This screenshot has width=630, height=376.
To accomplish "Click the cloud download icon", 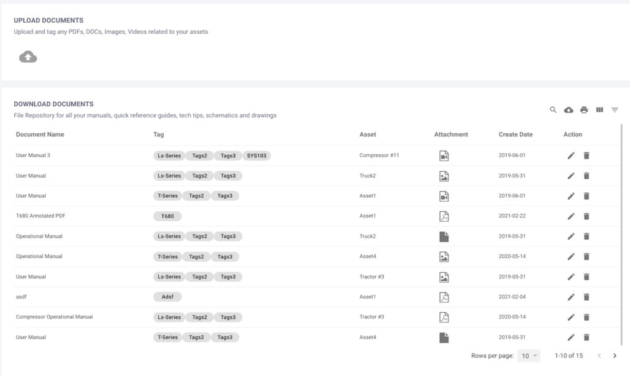I will (x=568, y=109).
